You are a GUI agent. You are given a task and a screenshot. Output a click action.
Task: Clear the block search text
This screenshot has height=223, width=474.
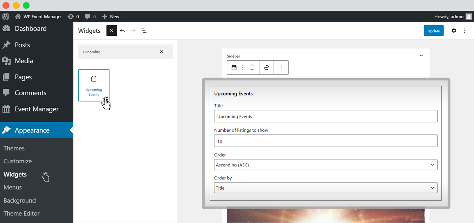point(161,52)
